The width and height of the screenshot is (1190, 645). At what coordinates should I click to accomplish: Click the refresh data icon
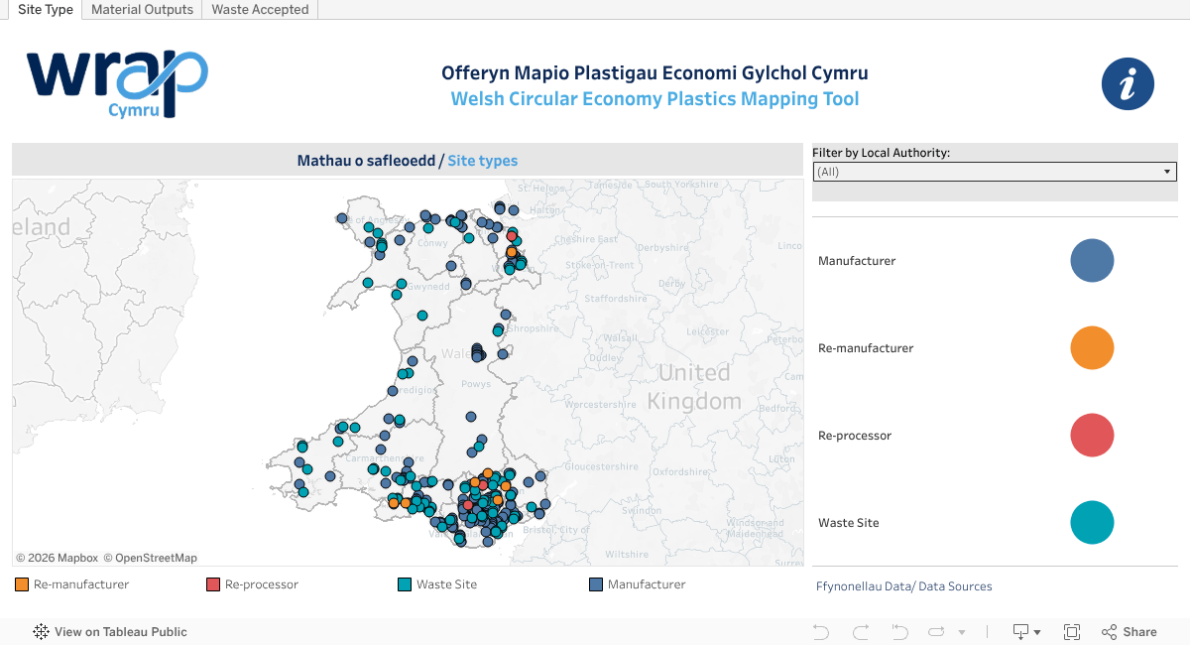pyautogui.click(x=937, y=632)
